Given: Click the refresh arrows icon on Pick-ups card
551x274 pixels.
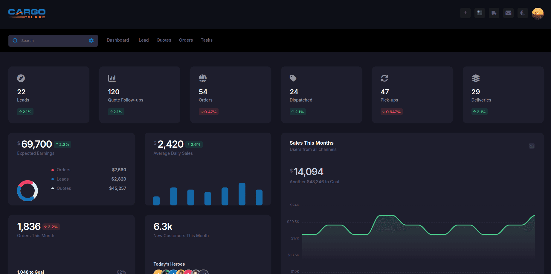Looking at the screenshot, I should [384, 78].
